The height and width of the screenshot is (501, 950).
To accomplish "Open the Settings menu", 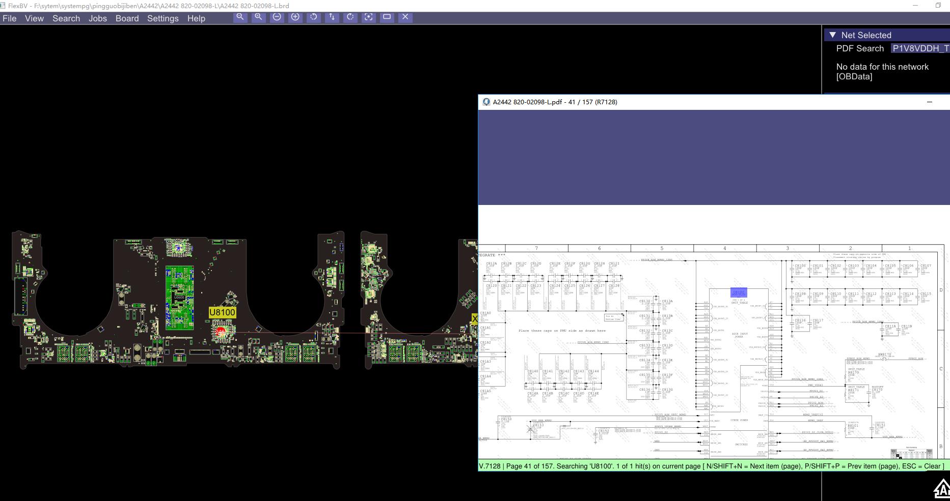I will [163, 18].
